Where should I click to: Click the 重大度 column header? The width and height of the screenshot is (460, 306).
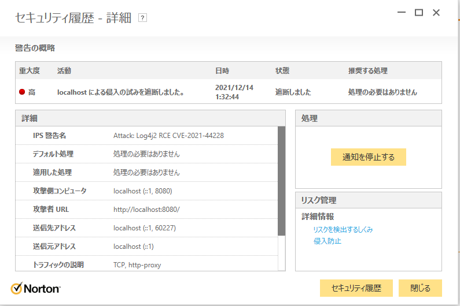pos(30,71)
